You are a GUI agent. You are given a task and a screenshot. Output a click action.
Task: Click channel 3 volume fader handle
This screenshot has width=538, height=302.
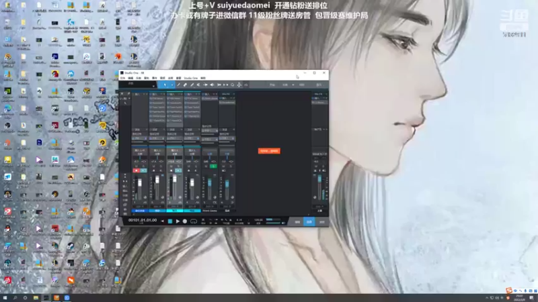coord(175,179)
